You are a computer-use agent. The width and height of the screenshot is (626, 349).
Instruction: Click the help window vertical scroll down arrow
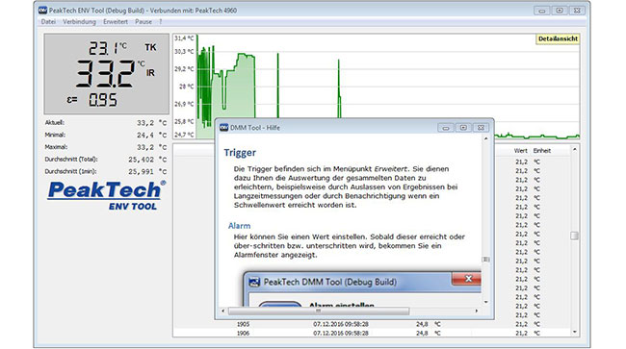pos(485,302)
